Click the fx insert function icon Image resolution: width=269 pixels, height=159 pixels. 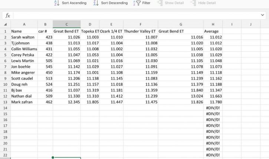pyautogui.click(x=7, y=16)
